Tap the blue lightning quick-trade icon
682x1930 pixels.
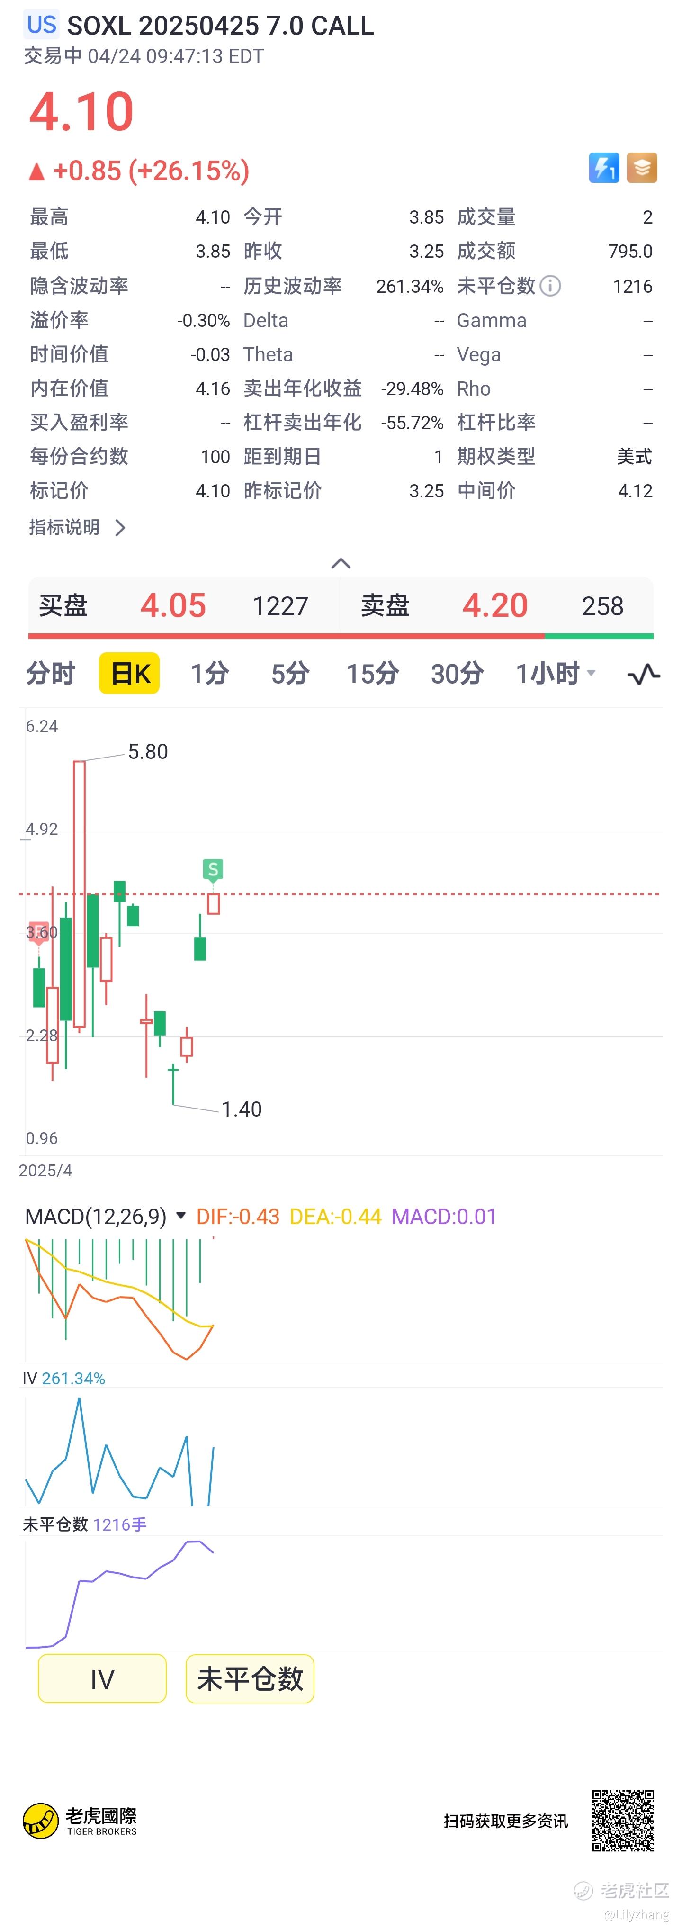tap(603, 167)
